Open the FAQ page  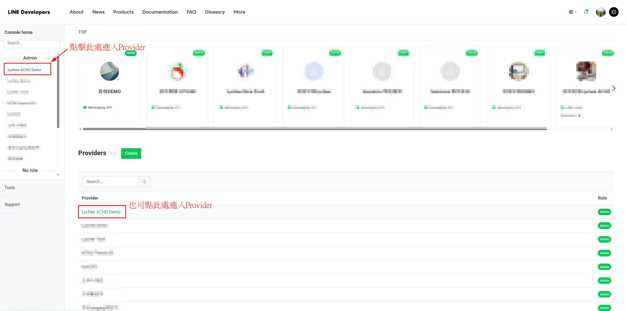(191, 12)
